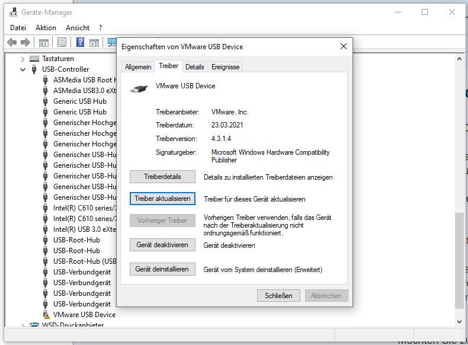Click the Treiber aktualisieren button
468x345 pixels.
point(162,199)
